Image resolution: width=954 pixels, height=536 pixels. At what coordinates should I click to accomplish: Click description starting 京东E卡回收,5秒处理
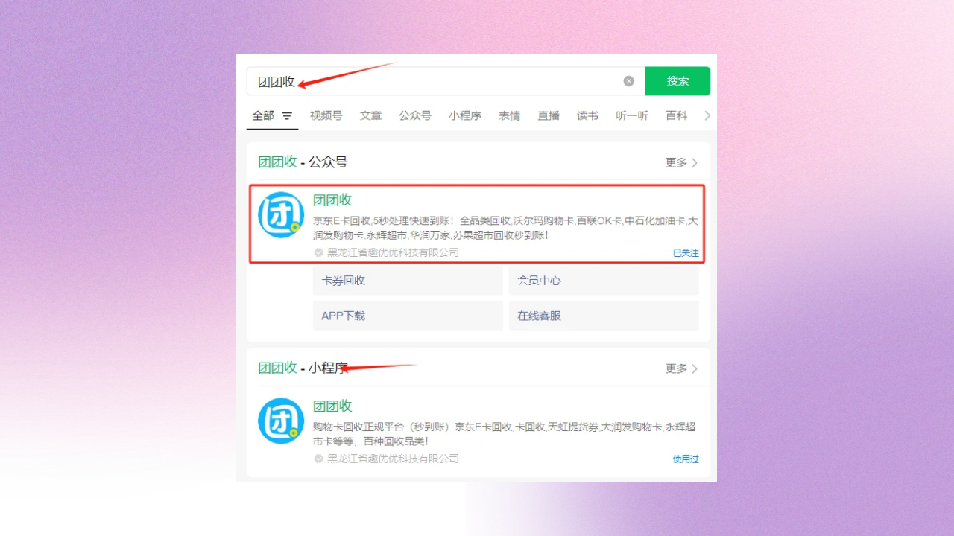click(505, 228)
